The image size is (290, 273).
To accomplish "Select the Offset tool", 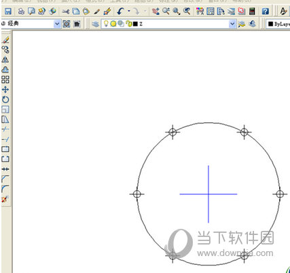I will pos(5,70).
